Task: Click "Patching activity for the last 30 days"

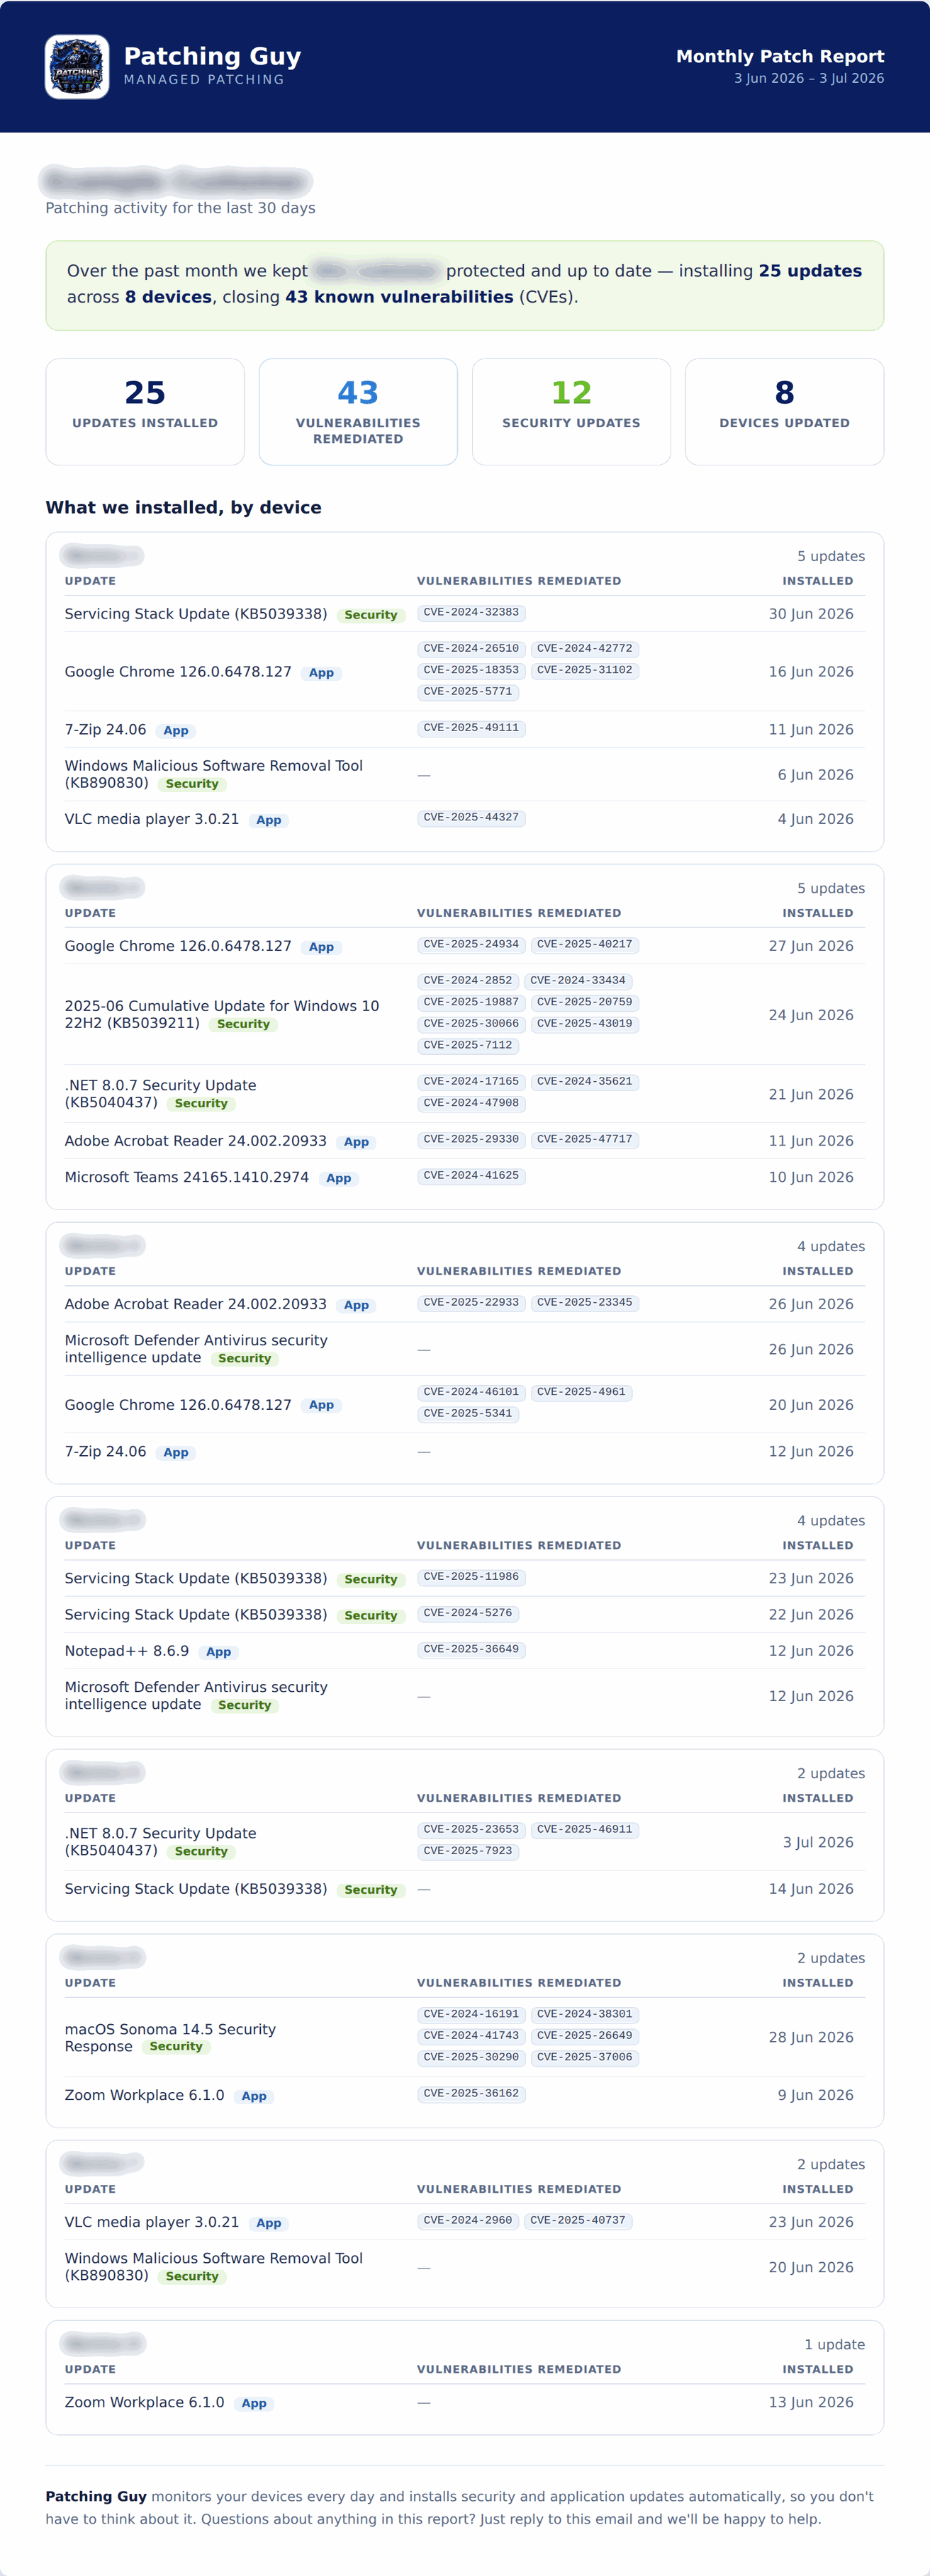Action: point(180,208)
